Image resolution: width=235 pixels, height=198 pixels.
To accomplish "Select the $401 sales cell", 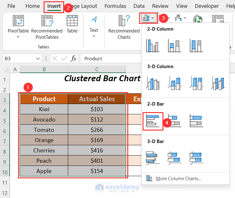I will [97, 161].
